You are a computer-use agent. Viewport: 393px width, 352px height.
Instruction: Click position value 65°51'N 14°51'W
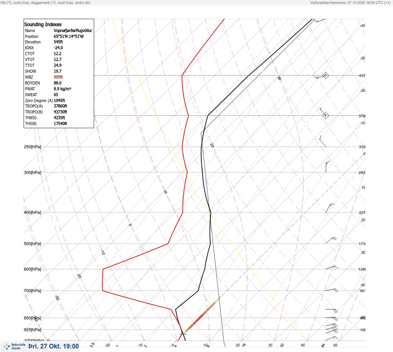(69, 36)
